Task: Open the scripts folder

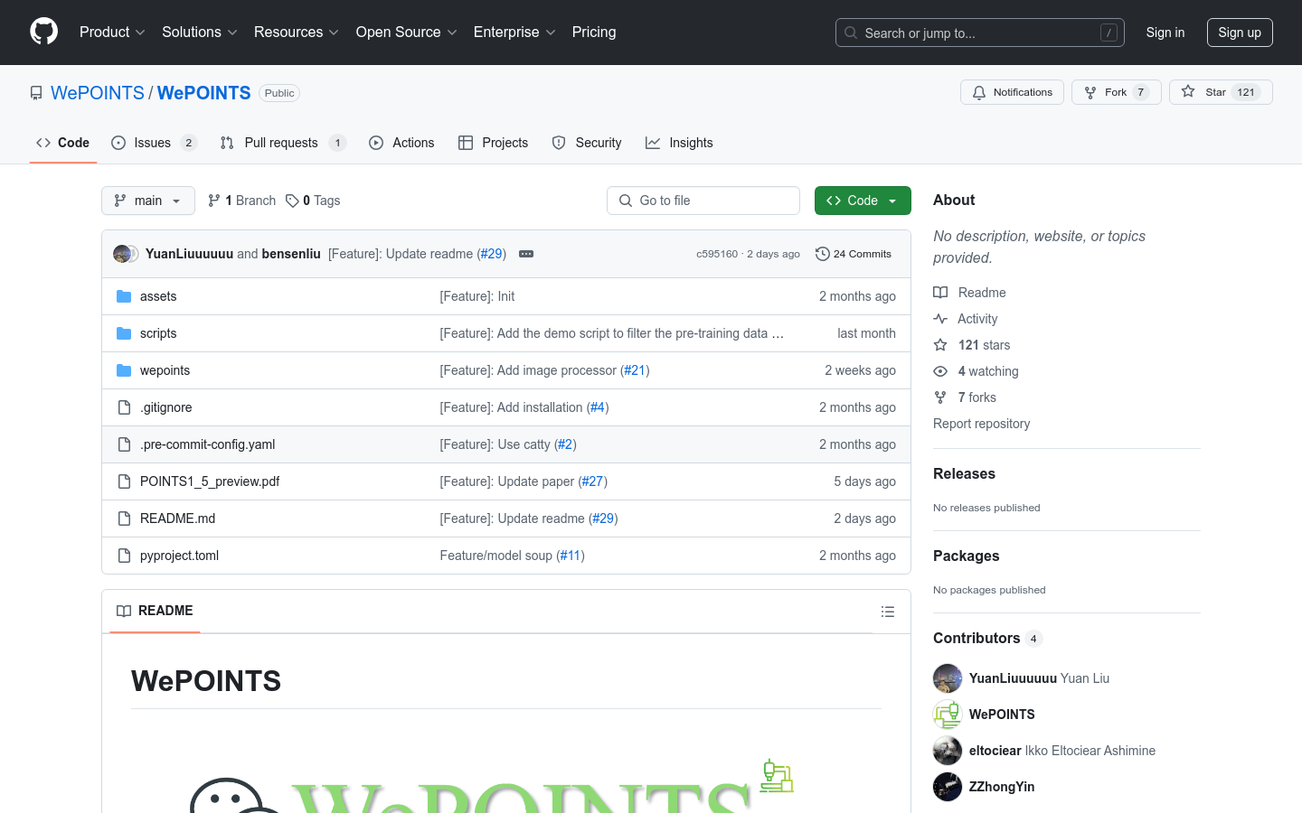Action: (x=158, y=333)
